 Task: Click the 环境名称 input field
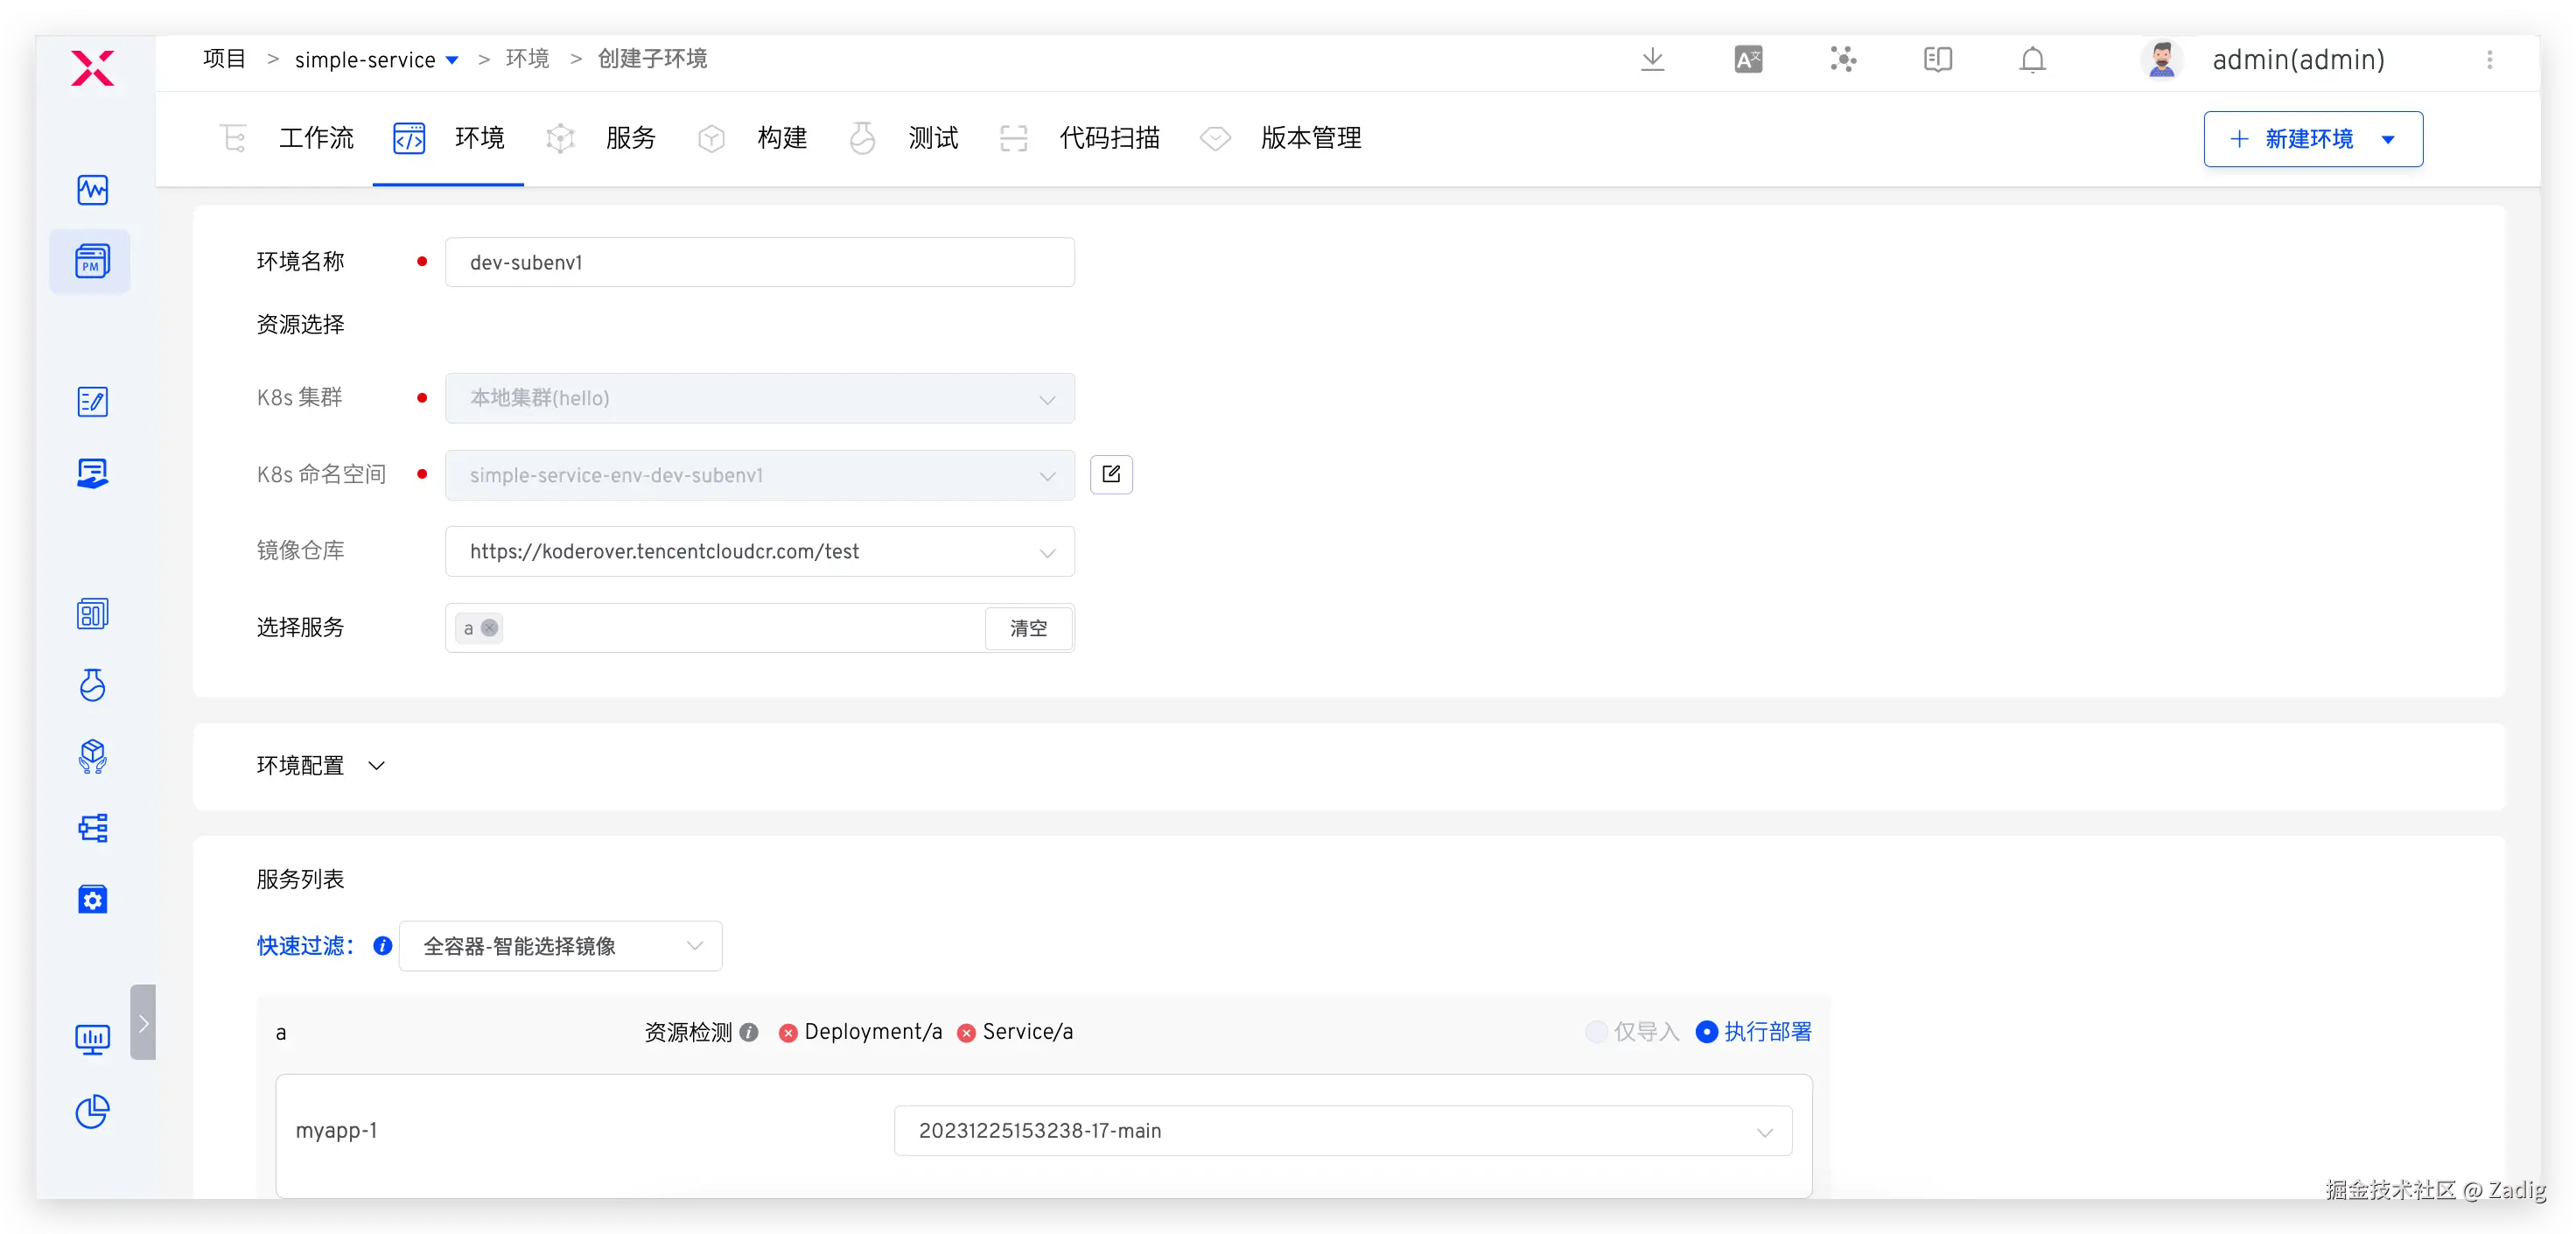tap(760, 262)
